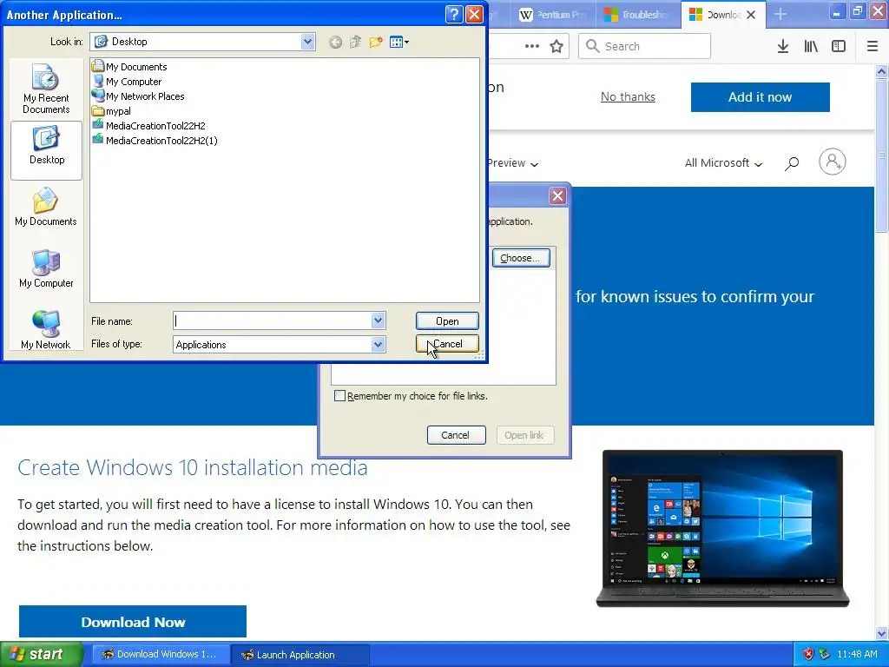Create new folder icon in dialog

[375, 42]
